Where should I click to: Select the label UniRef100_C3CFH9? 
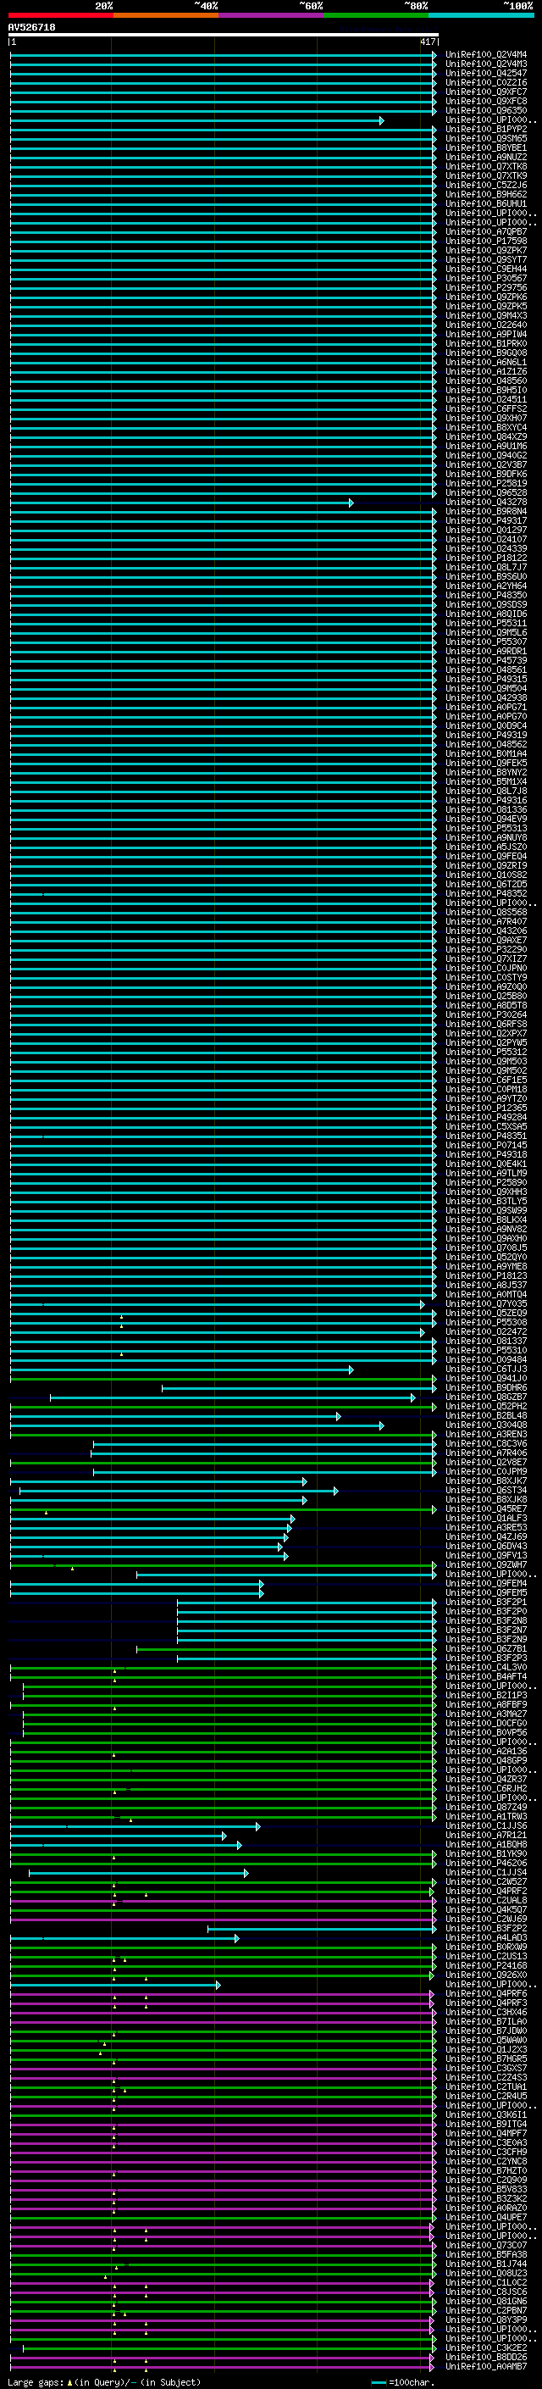coord(485,2152)
